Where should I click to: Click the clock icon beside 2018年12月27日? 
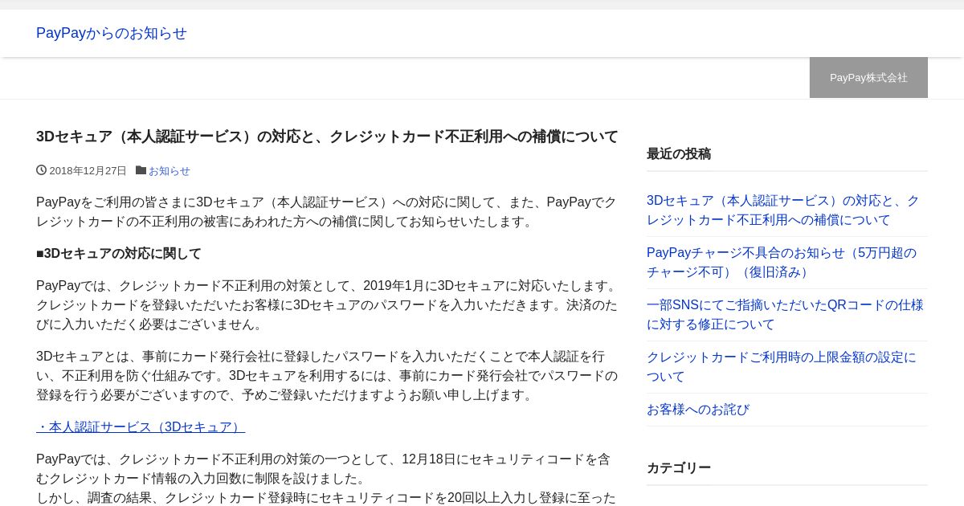(41, 170)
